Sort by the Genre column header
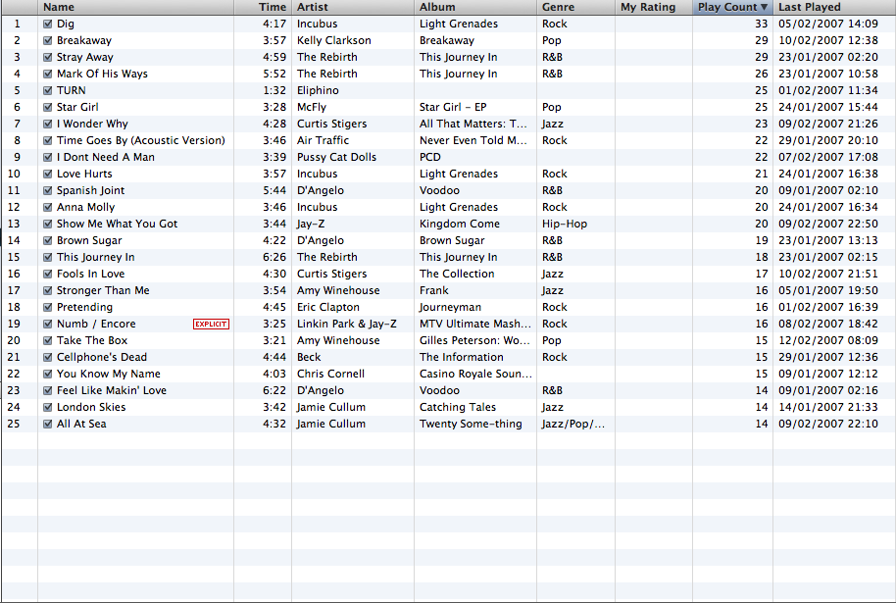Screen dimensions: 896x603 (x=576, y=7)
